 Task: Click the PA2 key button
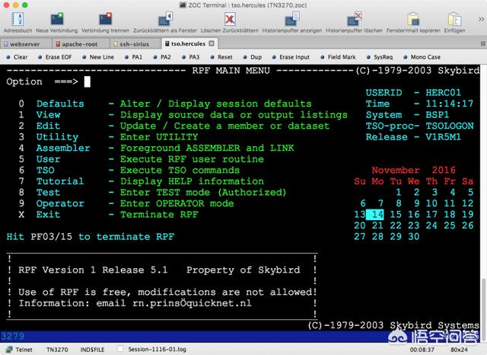point(162,57)
